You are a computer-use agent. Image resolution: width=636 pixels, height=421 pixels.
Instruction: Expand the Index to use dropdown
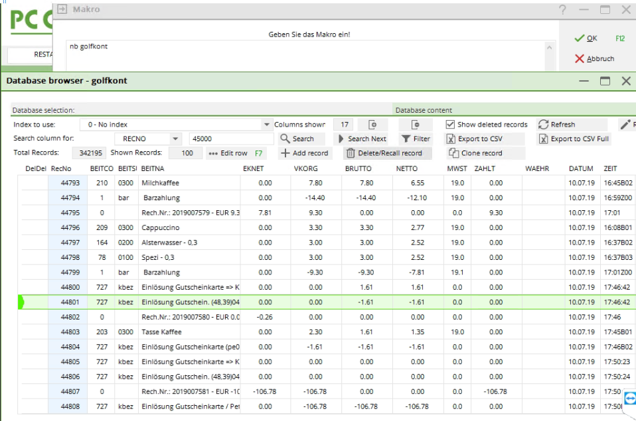point(266,124)
